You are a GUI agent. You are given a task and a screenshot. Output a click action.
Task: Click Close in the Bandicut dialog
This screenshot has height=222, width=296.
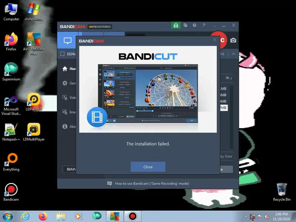point(148,167)
